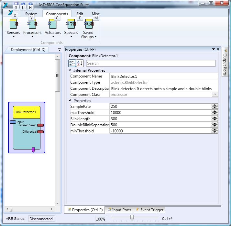Pin the Properties panel

click(x=218, y=49)
